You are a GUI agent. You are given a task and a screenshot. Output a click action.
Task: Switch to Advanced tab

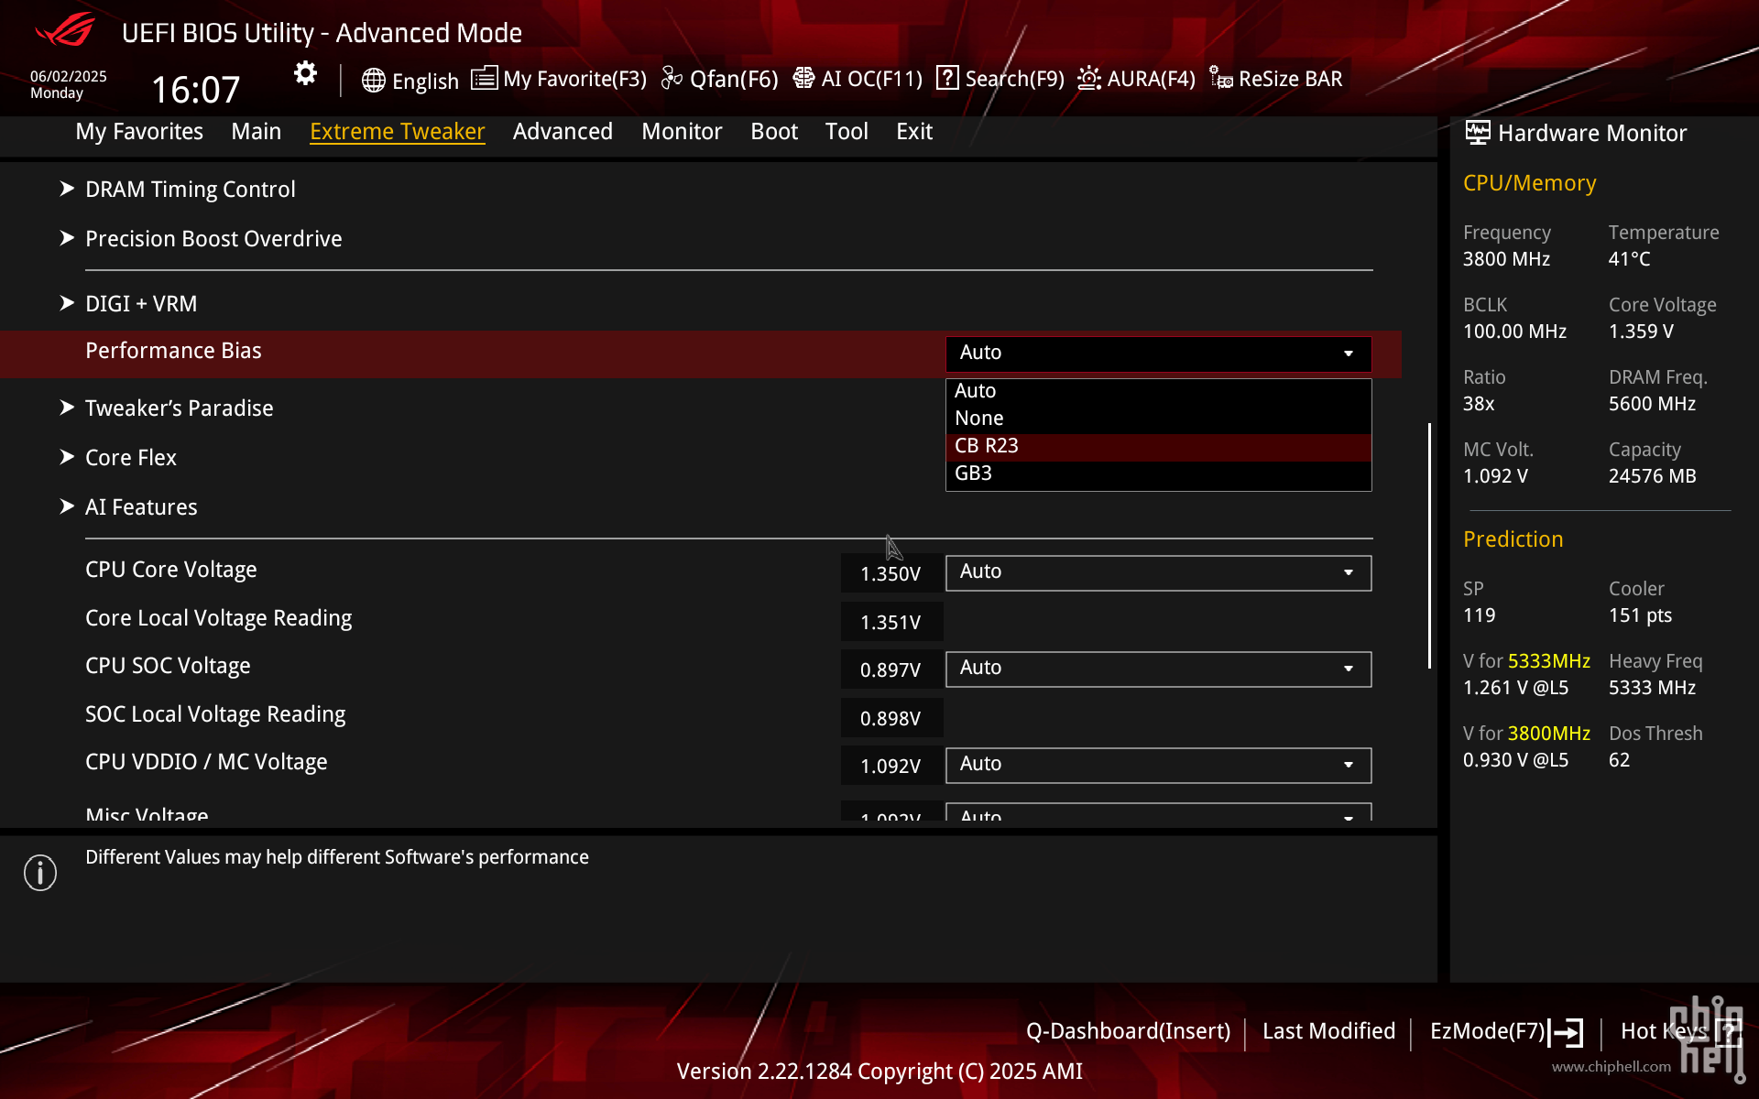(563, 132)
